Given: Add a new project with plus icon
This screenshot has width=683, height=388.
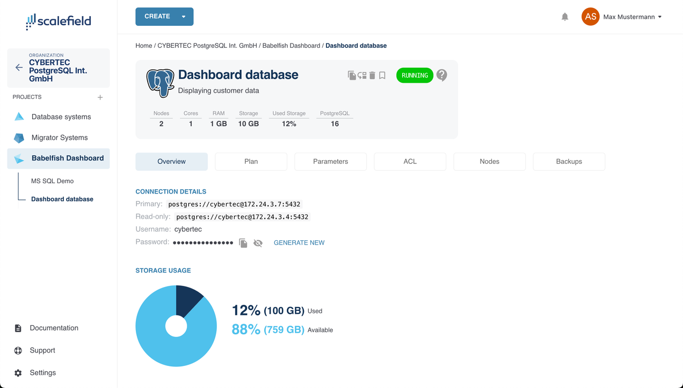Looking at the screenshot, I should [100, 97].
